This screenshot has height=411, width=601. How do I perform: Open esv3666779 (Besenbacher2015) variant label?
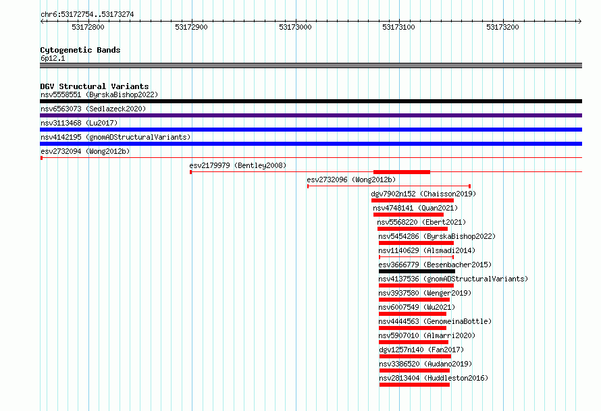[435, 265]
